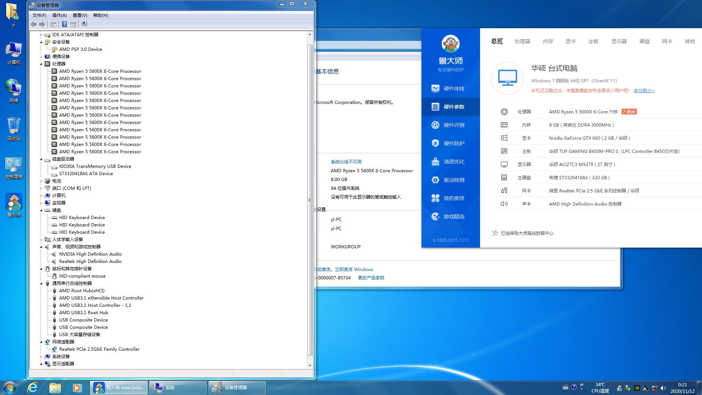Switch to the 显卡 tab in Ludashi
702x395 pixels.
[570, 41]
